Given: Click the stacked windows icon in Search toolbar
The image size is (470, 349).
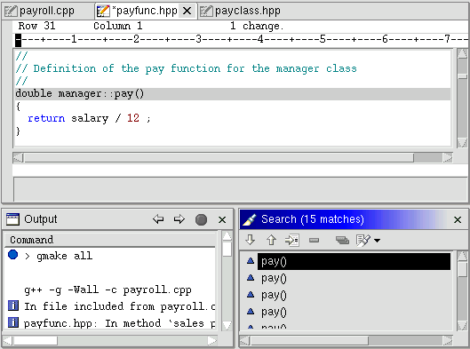Looking at the screenshot, I should click(x=342, y=240).
